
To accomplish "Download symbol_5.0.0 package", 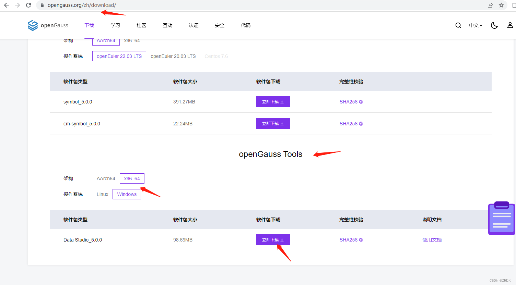I will coord(273,102).
